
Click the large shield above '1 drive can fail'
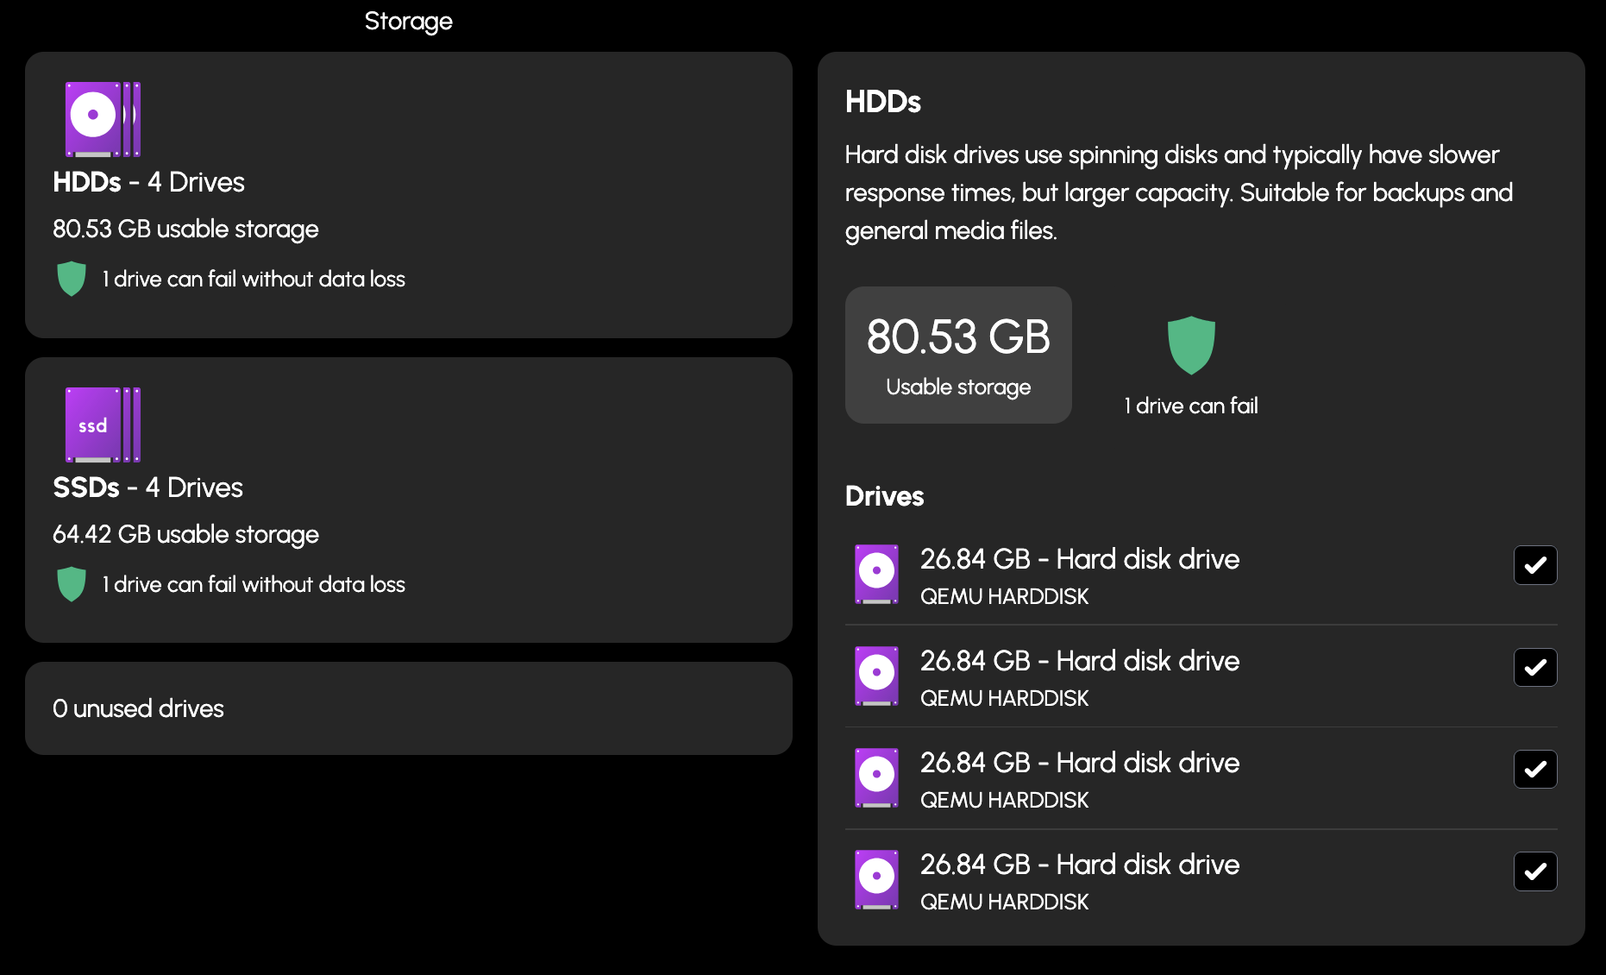1190,344
